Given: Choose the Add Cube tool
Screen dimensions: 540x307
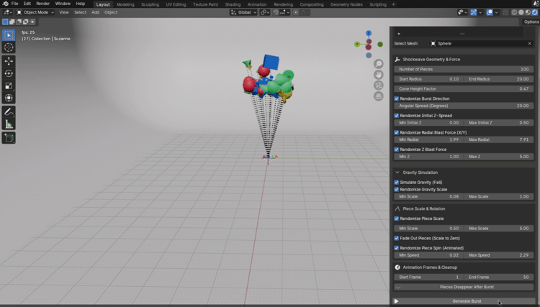Looking at the screenshot, I should [x=9, y=138].
